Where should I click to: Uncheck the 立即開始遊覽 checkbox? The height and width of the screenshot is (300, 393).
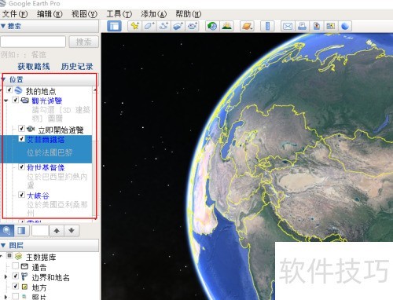21,129
